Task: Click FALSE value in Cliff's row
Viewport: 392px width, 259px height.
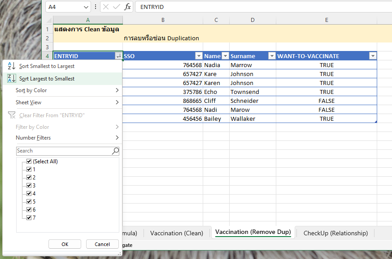Action: pyautogui.click(x=327, y=101)
